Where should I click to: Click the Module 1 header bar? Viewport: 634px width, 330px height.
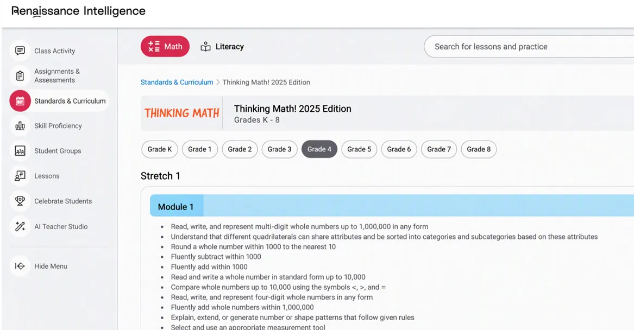(392, 206)
